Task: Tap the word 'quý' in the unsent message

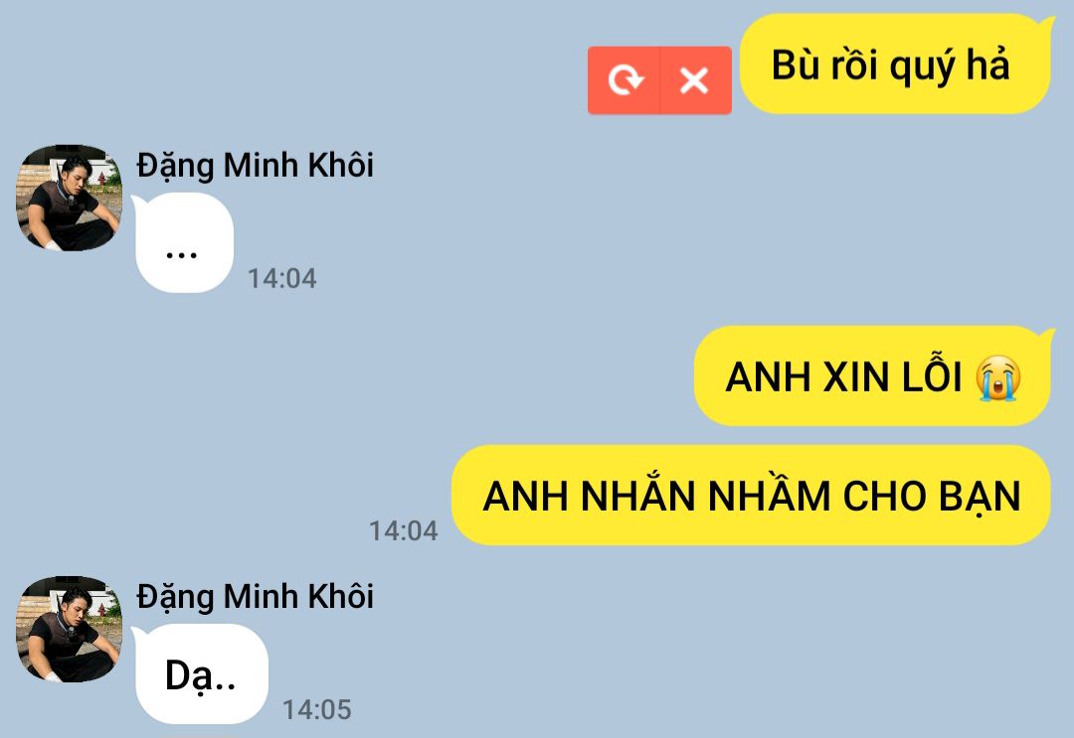Action: tap(923, 67)
